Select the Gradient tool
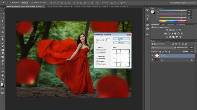This screenshot has height=110, width=197. point(2,50)
